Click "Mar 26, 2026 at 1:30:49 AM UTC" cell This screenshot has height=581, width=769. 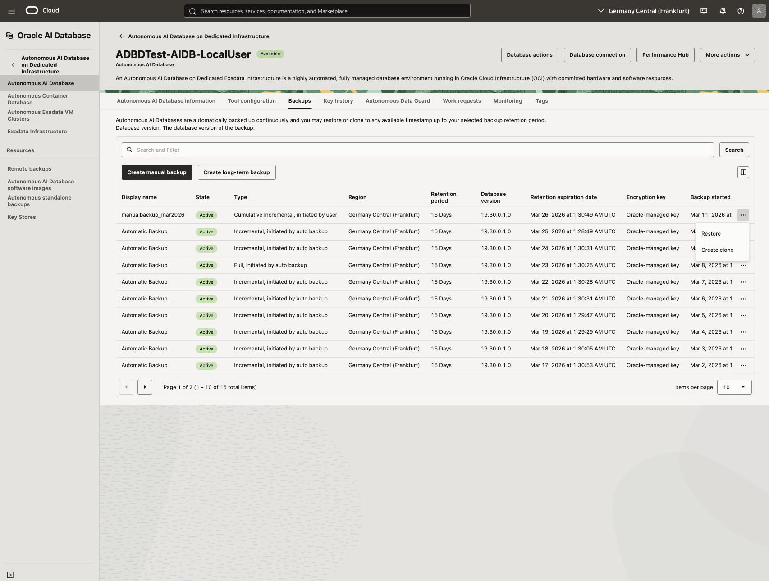tap(572, 215)
